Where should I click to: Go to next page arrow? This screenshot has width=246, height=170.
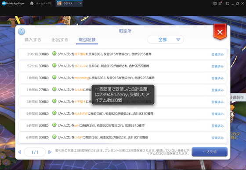coord(50,152)
